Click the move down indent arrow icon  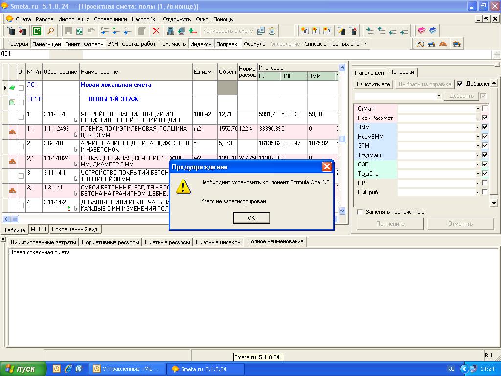(x=393, y=31)
